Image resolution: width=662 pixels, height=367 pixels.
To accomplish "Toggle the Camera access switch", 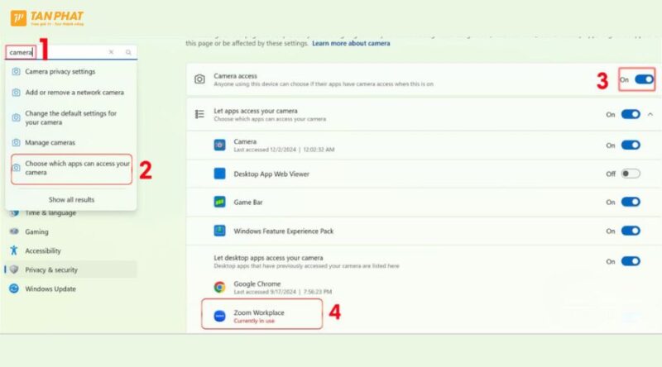I will pyautogui.click(x=644, y=79).
